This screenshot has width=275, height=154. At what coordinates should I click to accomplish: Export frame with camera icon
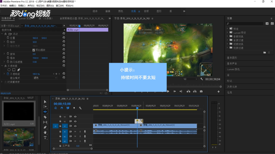pos(201,91)
